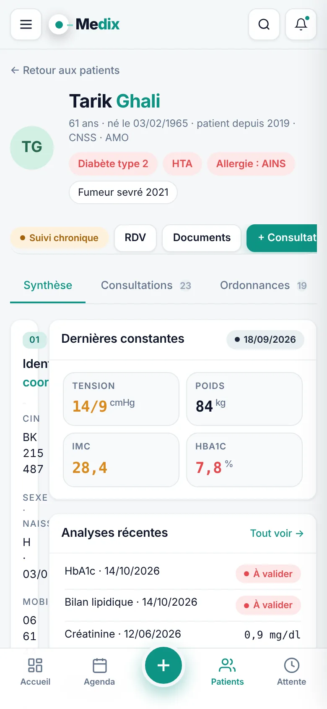327x709 pixels.
Task: Click the ordonnances count 19
Action: point(302,286)
